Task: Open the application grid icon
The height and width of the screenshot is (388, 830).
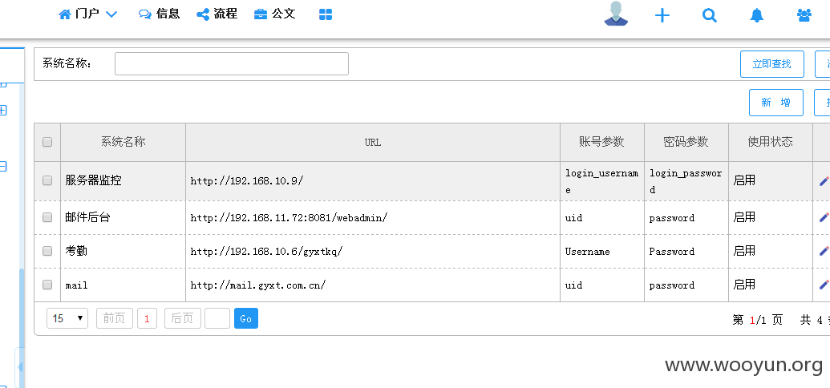Action: [x=326, y=14]
